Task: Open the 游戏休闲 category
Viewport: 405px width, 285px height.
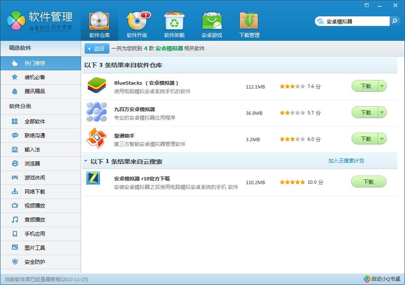Action: [40, 178]
